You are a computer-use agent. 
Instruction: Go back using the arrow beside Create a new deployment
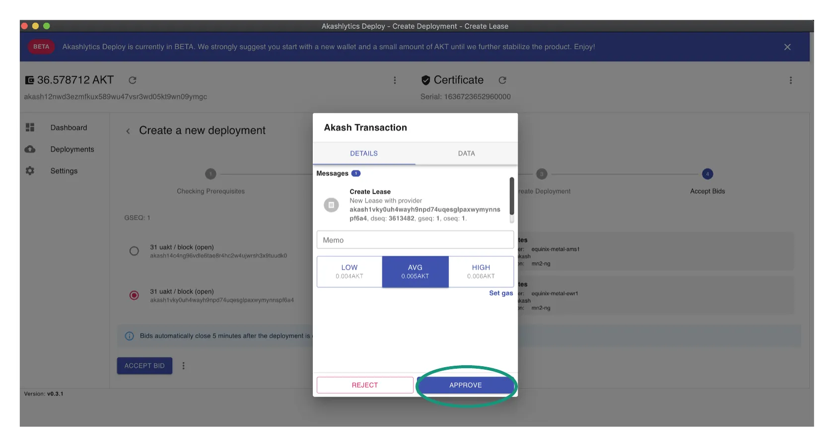(x=128, y=131)
